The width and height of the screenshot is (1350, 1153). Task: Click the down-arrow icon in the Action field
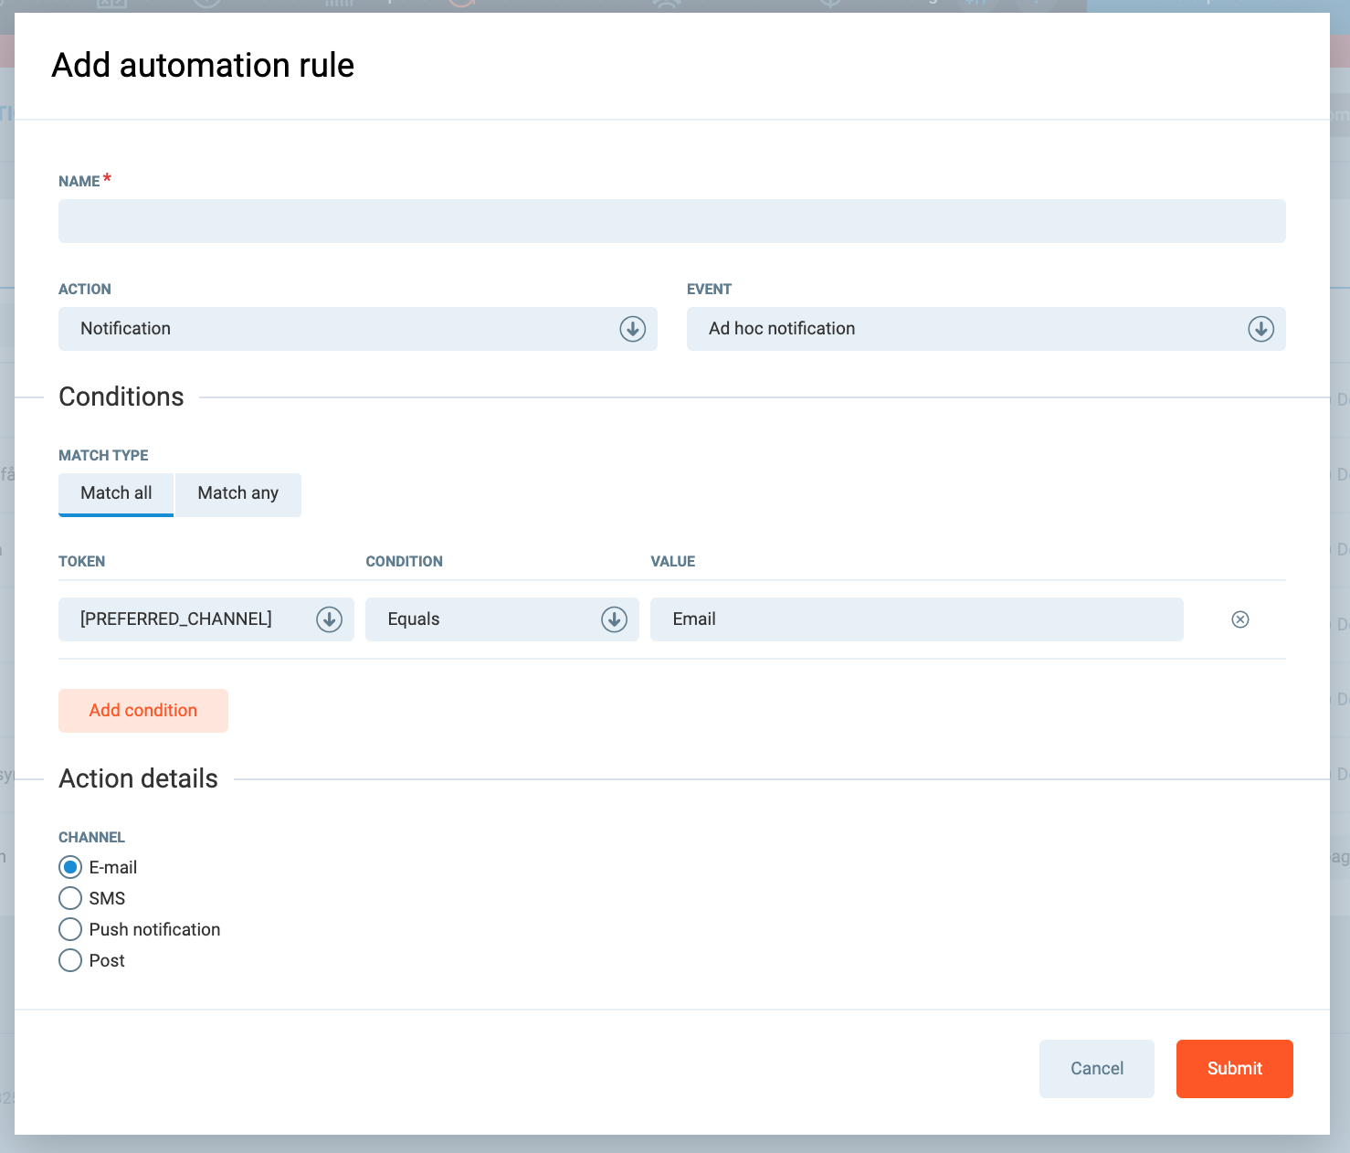pos(632,329)
